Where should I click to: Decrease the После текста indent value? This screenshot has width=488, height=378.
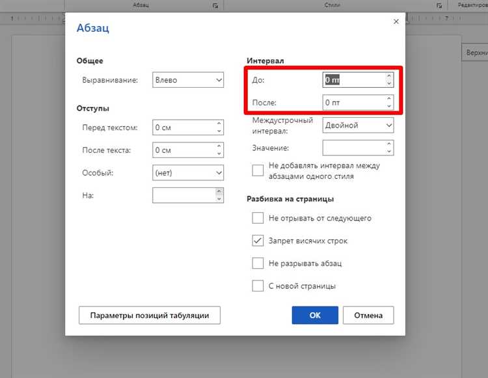click(219, 154)
